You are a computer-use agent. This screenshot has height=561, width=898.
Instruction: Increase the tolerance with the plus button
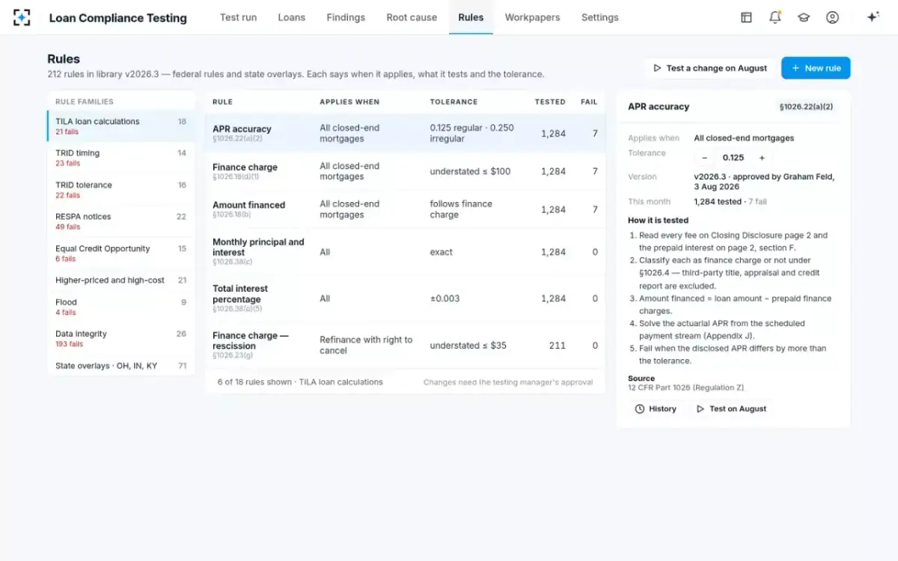762,158
